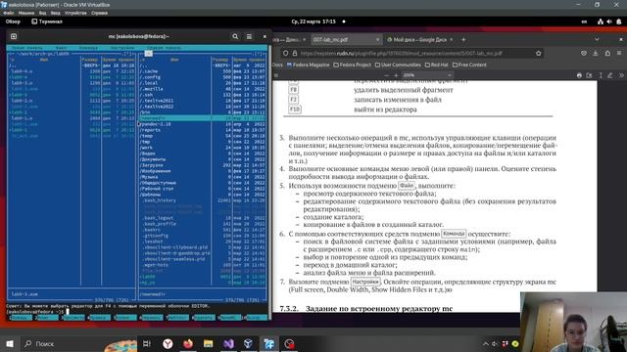Open mc 'Команда' menu
The height and width of the screenshot is (352, 627).
click(88, 48)
